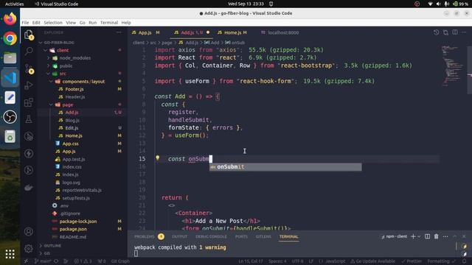Open timeline history icon in editor toolbar
The image size is (472, 265).
click(x=436, y=32)
